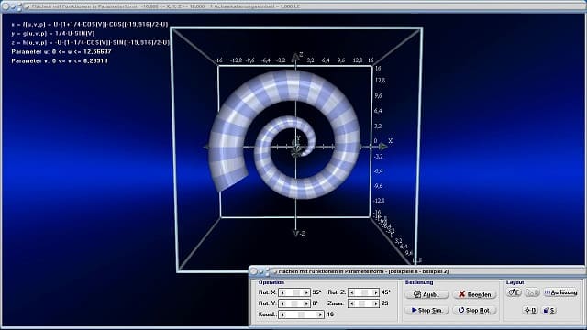This screenshot has width=587, height=330.
Task: Increase Rot. Z with right arrow
Action: [x=376, y=292]
